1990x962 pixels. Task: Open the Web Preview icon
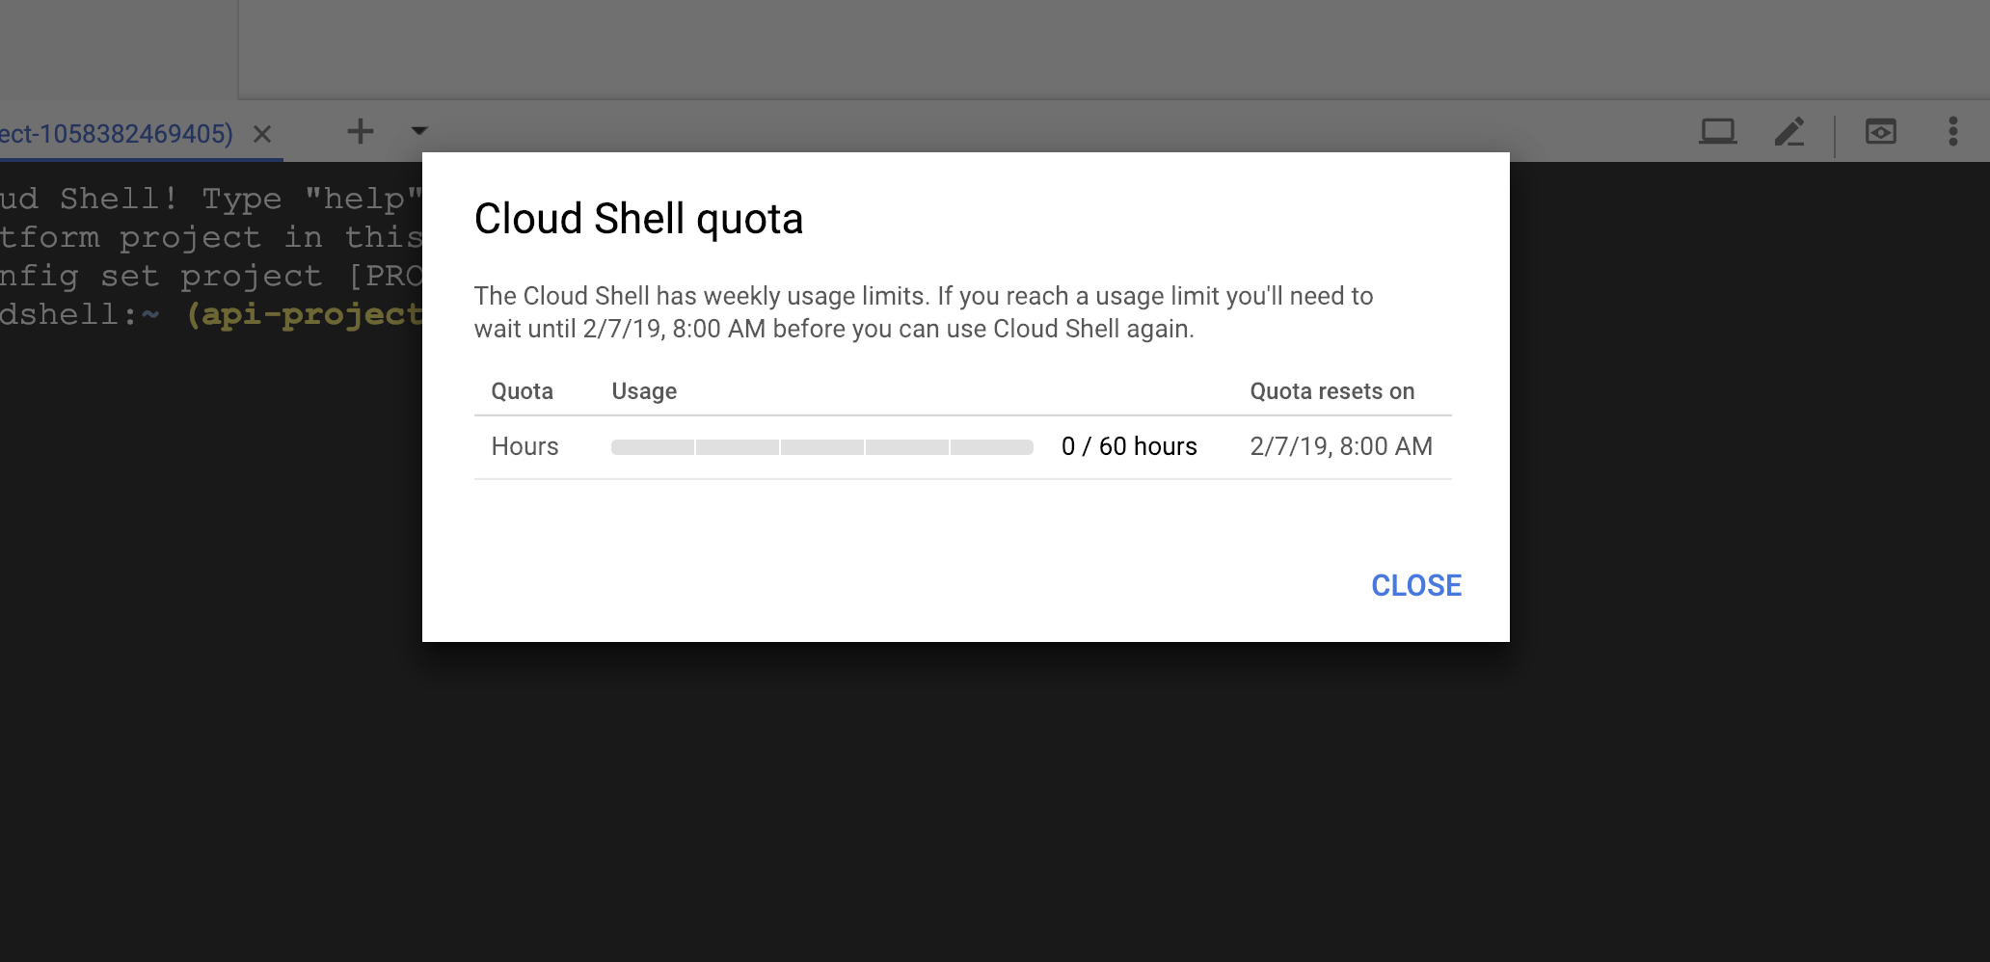point(1880,131)
